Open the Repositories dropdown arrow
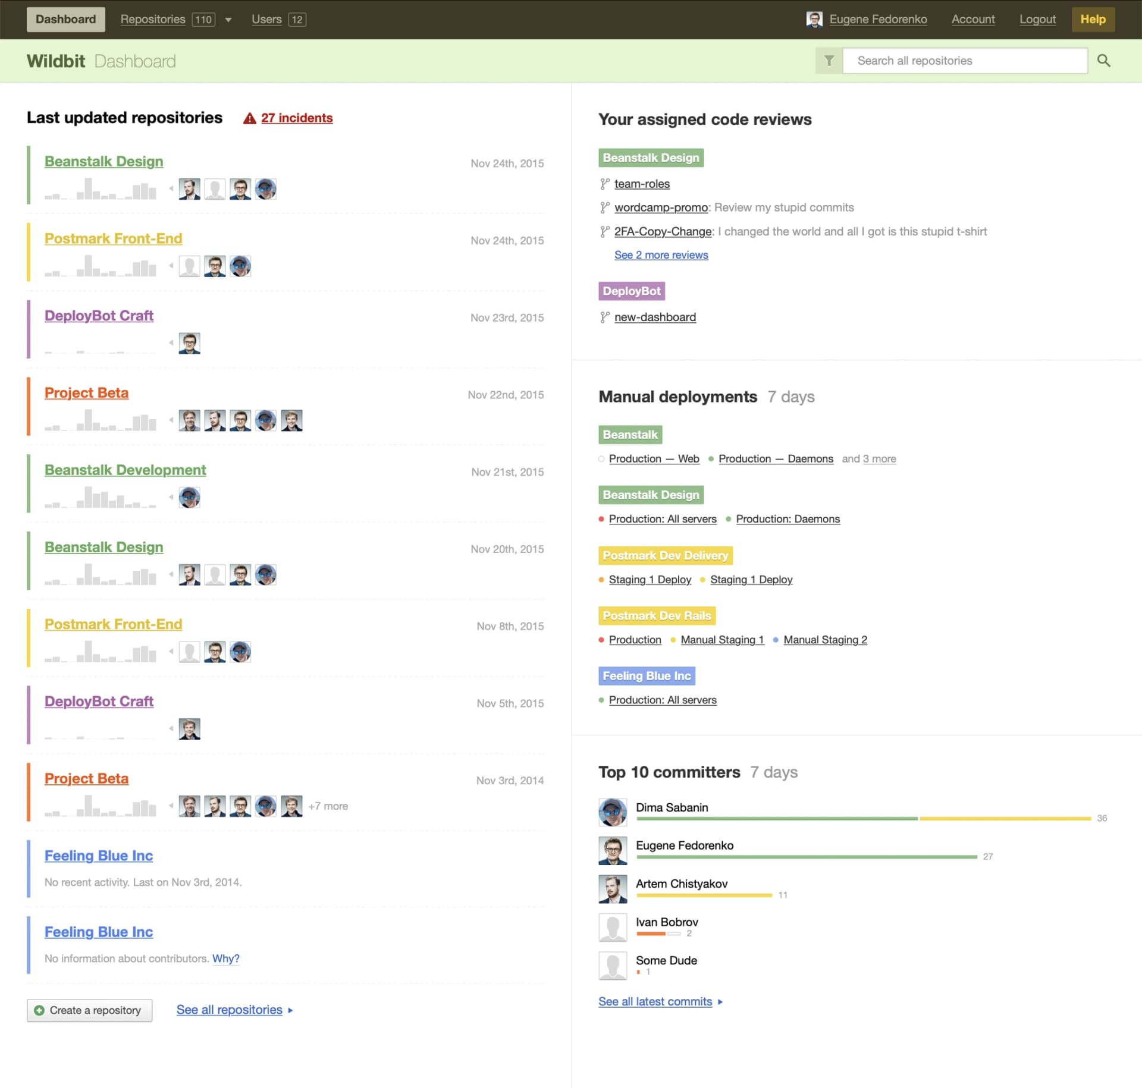Viewport: 1142px width, 1088px height. point(228,20)
